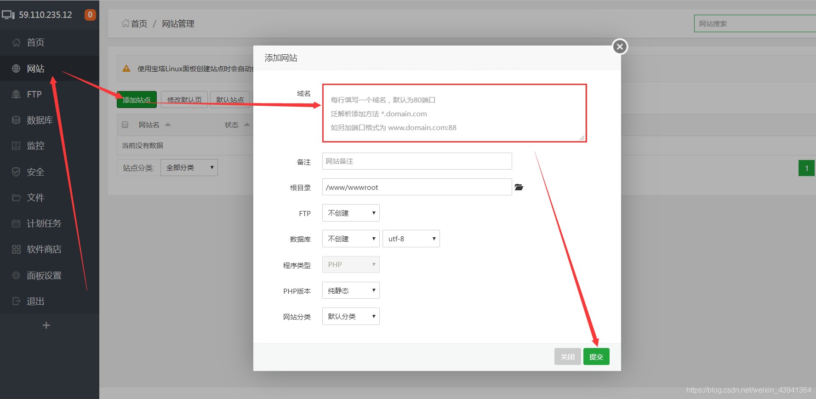
Task: Click the orange notification badge showing 0
Action: (x=90, y=15)
